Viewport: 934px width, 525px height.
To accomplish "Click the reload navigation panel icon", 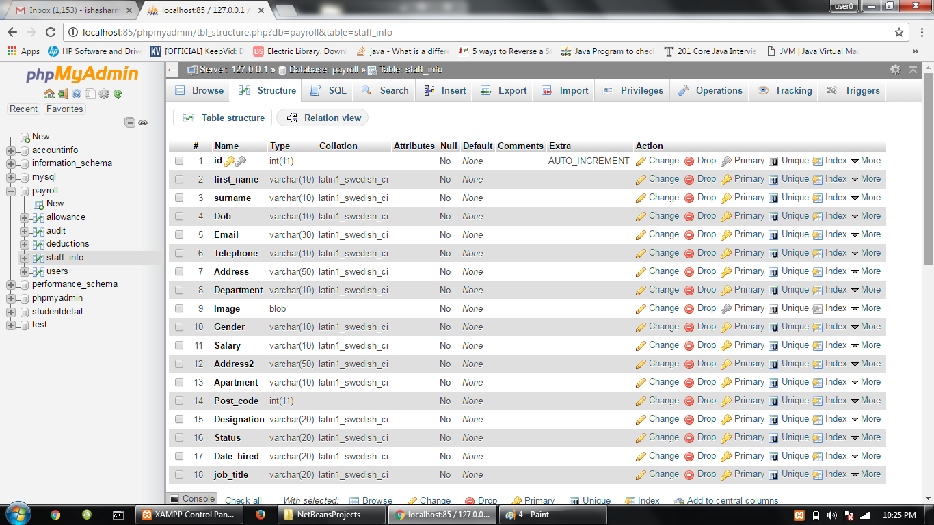I will pyautogui.click(x=118, y=94).
